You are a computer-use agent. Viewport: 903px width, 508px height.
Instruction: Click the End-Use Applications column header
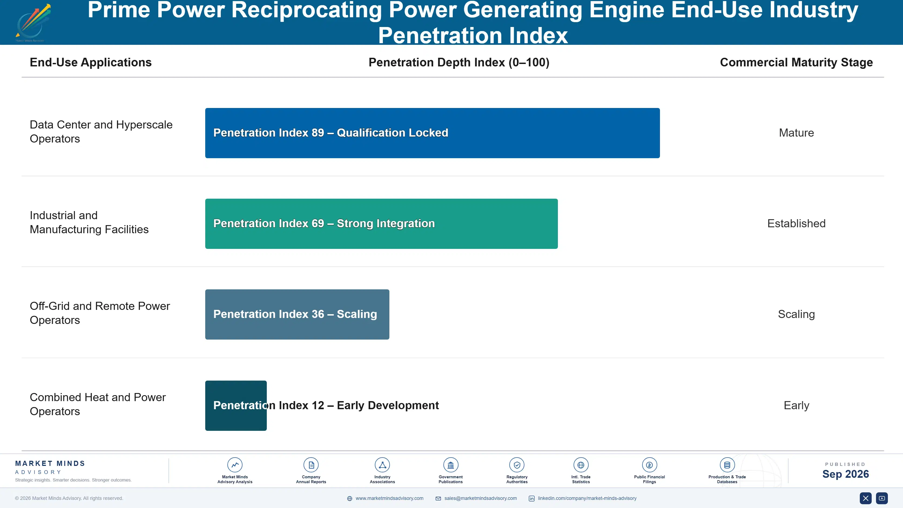coord(91,62)
